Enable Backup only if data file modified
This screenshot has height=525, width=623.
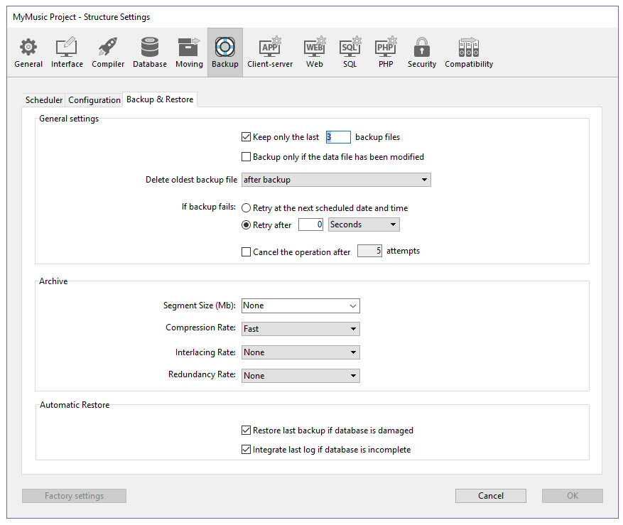pos(247,157)
